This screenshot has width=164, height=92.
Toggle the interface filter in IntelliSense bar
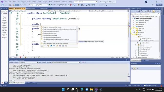54,46
